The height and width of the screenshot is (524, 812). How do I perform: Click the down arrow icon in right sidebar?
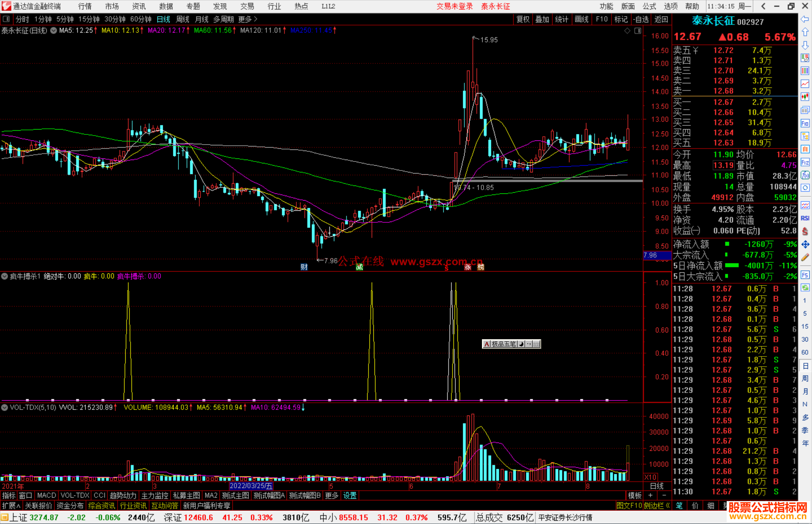click(x=805, y=45)
